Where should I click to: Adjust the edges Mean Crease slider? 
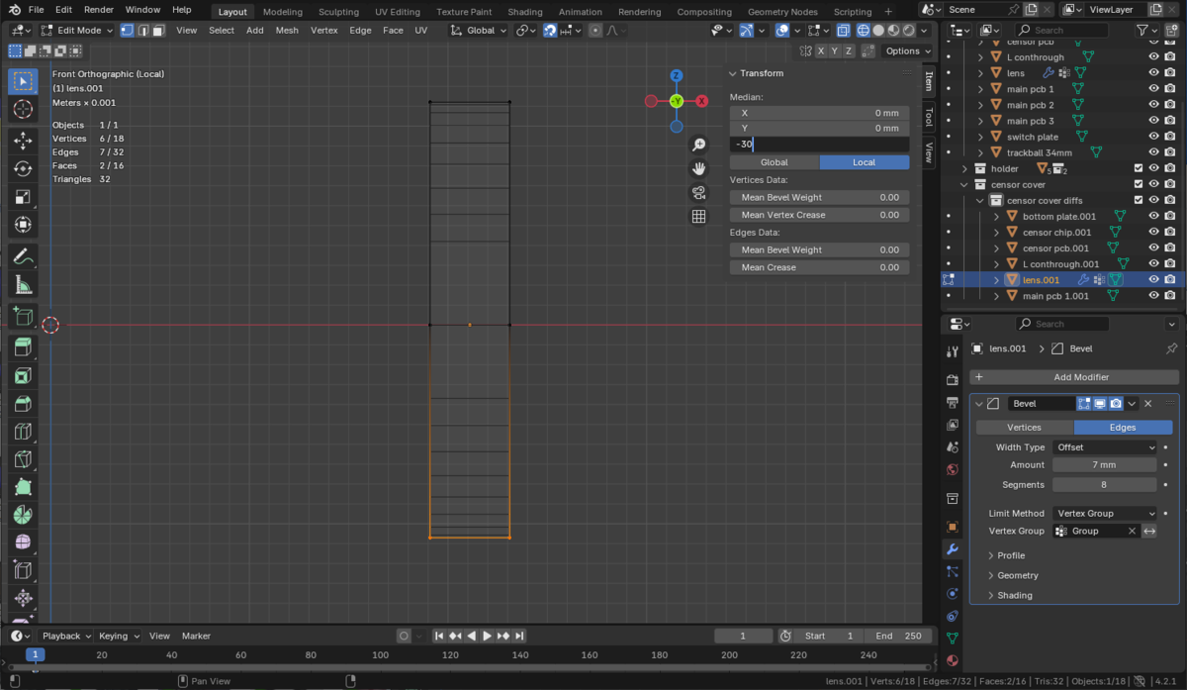point(819,267)
